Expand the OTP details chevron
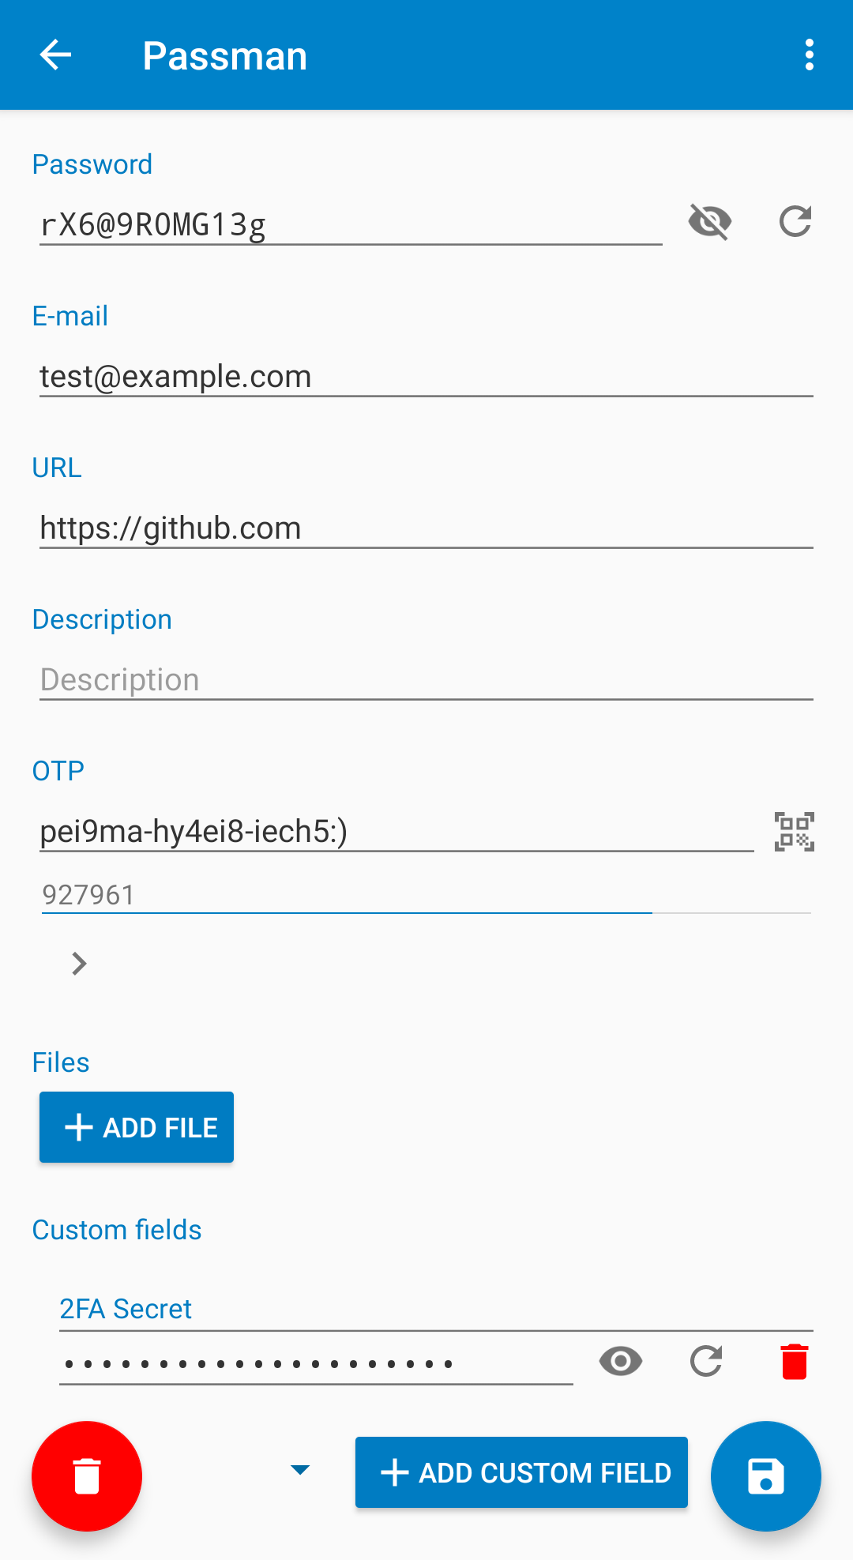This screenshot has width=853, height=1560. [x=79, y=964]
